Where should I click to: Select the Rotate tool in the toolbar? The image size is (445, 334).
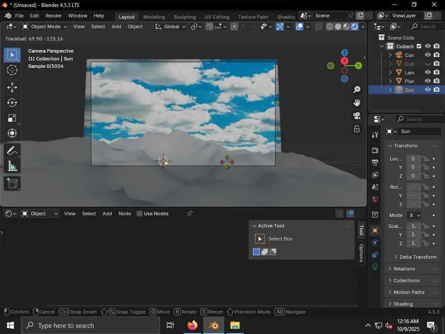(x=12, y=103)
